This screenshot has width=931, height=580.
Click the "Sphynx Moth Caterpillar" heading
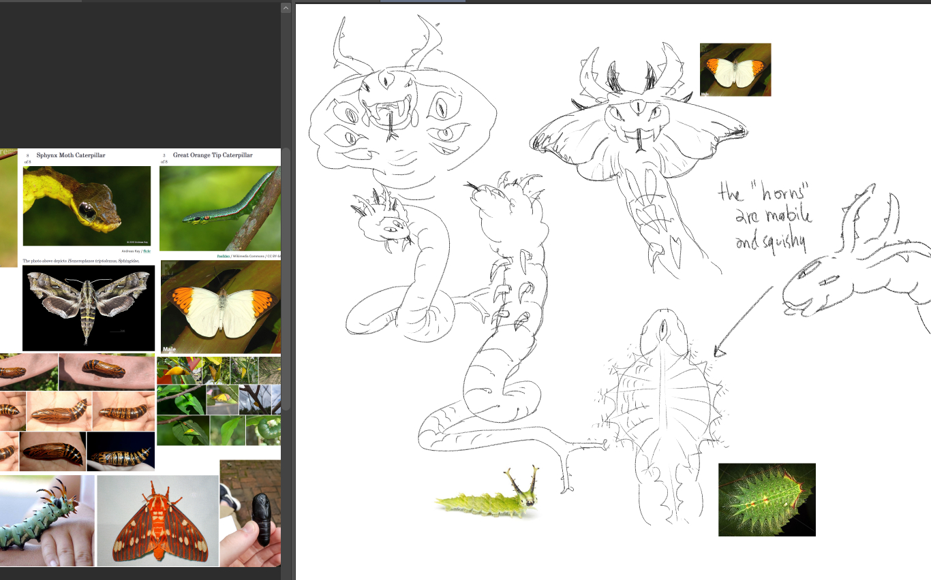click(x=71, y=155)
